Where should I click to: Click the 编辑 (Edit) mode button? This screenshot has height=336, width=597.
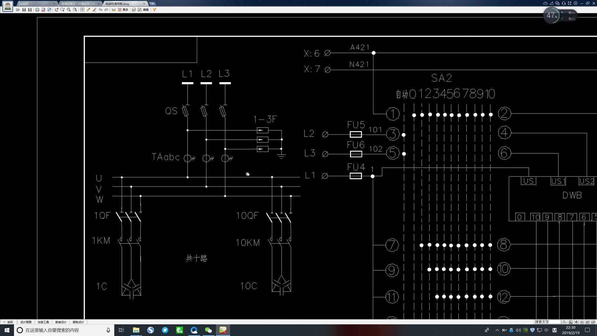tap(143, 10)
